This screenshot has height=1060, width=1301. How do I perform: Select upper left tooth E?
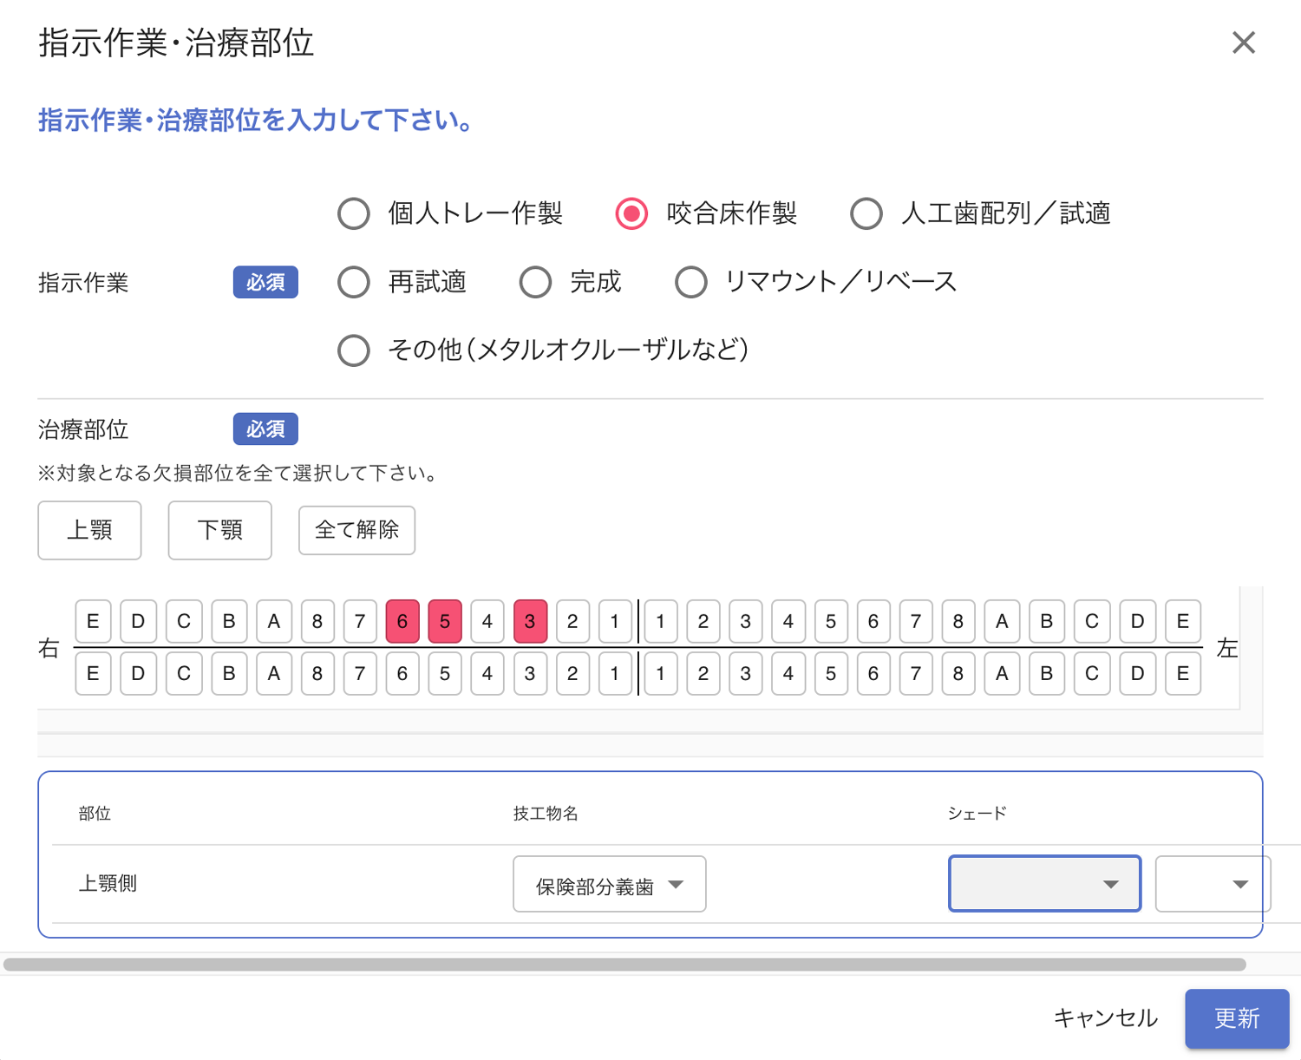[x=1182, y=621]
